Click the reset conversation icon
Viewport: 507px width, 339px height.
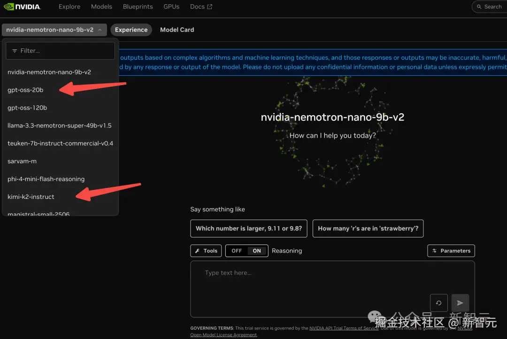[x=439, y=303]
